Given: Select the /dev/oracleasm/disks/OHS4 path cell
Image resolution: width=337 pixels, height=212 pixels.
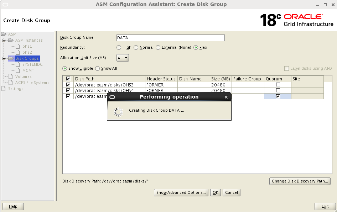Looking at the screenshot, I should [109, 90].
